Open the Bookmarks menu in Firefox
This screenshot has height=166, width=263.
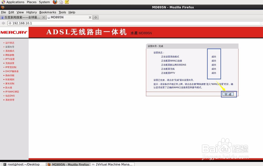[x=48, y=12]
